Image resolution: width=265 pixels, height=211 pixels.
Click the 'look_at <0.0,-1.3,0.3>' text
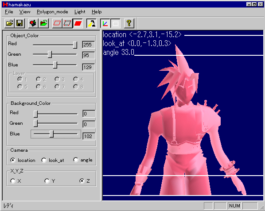pos(137,43)
